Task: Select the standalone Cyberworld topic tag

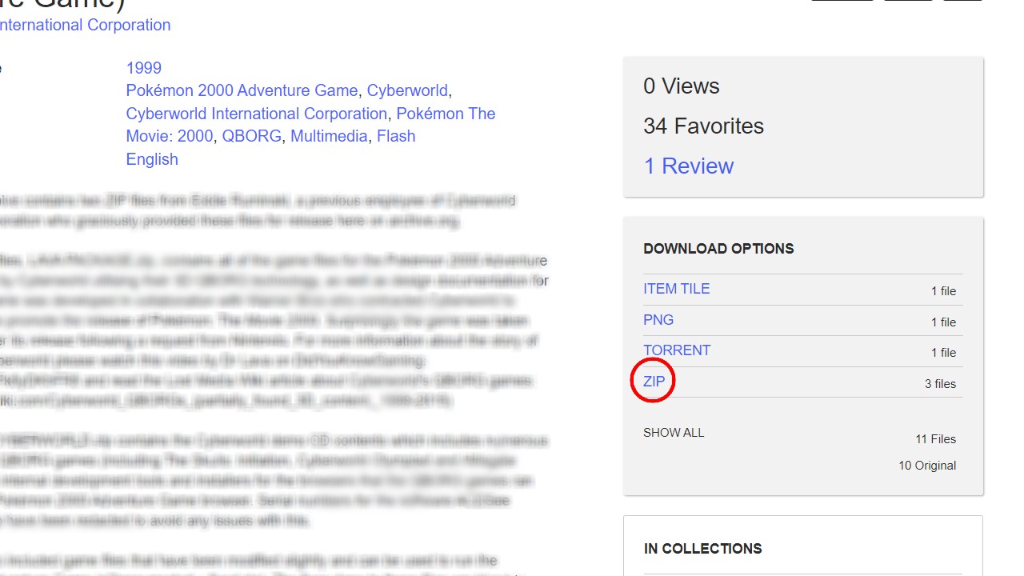Action: click(407, 90)
